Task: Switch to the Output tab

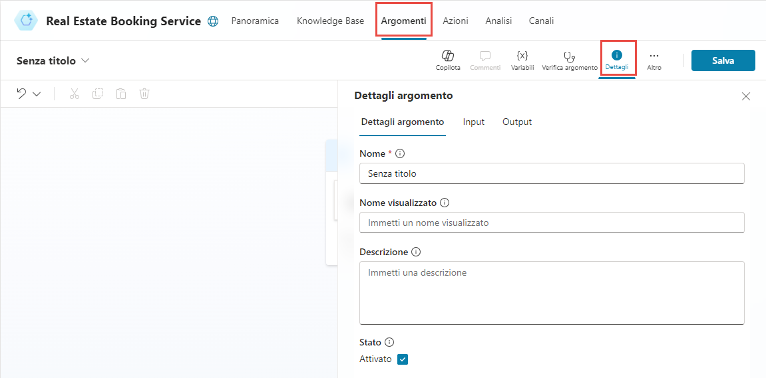Action: tap(517, 122)
